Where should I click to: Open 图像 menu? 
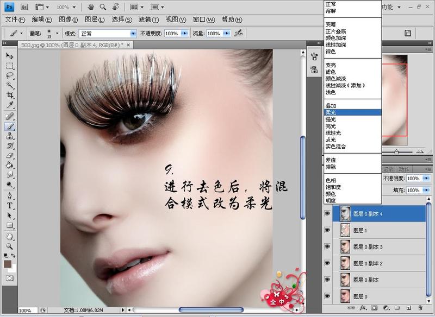click(69, 20)
